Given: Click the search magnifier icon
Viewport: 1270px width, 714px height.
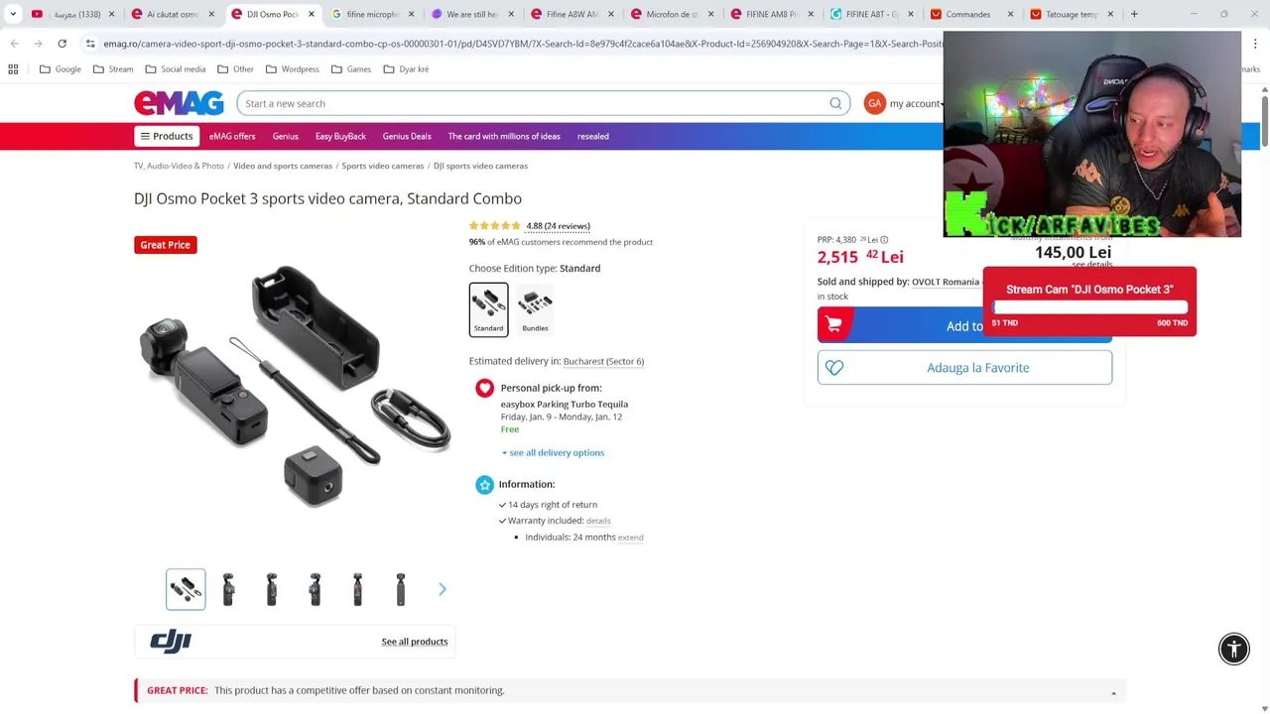Looking at the screenshot, I should click(835, 103).
